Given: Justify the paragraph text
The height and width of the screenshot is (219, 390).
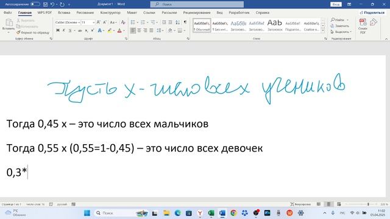Looking at the screenshot, I should point(151,30).
